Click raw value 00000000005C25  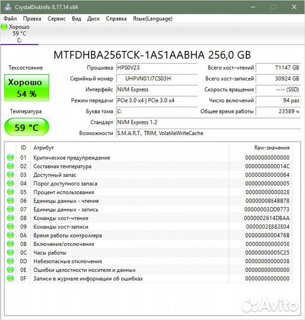[x=267, y=252]
